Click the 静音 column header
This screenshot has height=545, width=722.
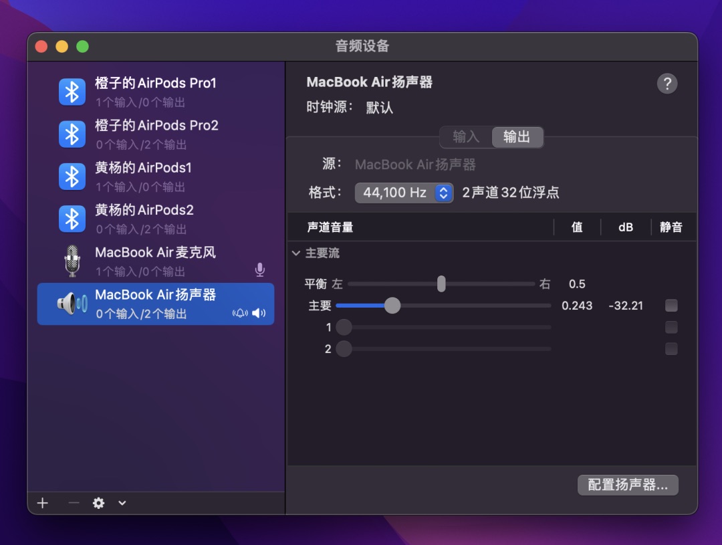pyautogui.click(x=671, y=227)
